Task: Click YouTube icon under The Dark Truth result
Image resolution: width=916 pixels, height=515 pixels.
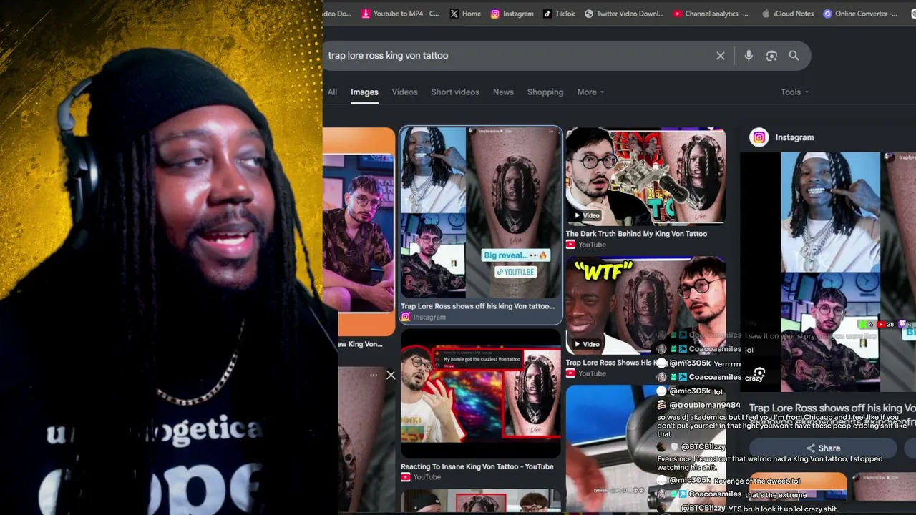Action: 570,245
